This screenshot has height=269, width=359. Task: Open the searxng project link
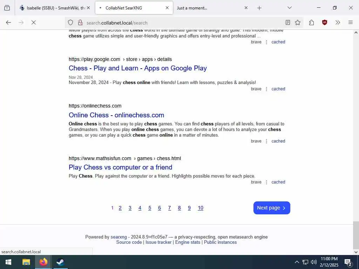tap(118, 237)
